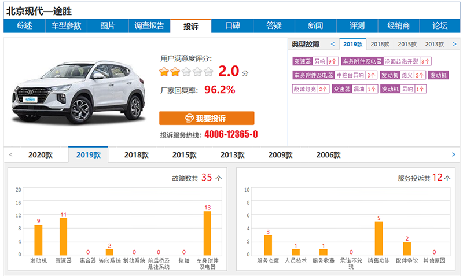The image size is (463, 276).
Task: Open 经销商 dealers tab
Action: coord(399,26)
